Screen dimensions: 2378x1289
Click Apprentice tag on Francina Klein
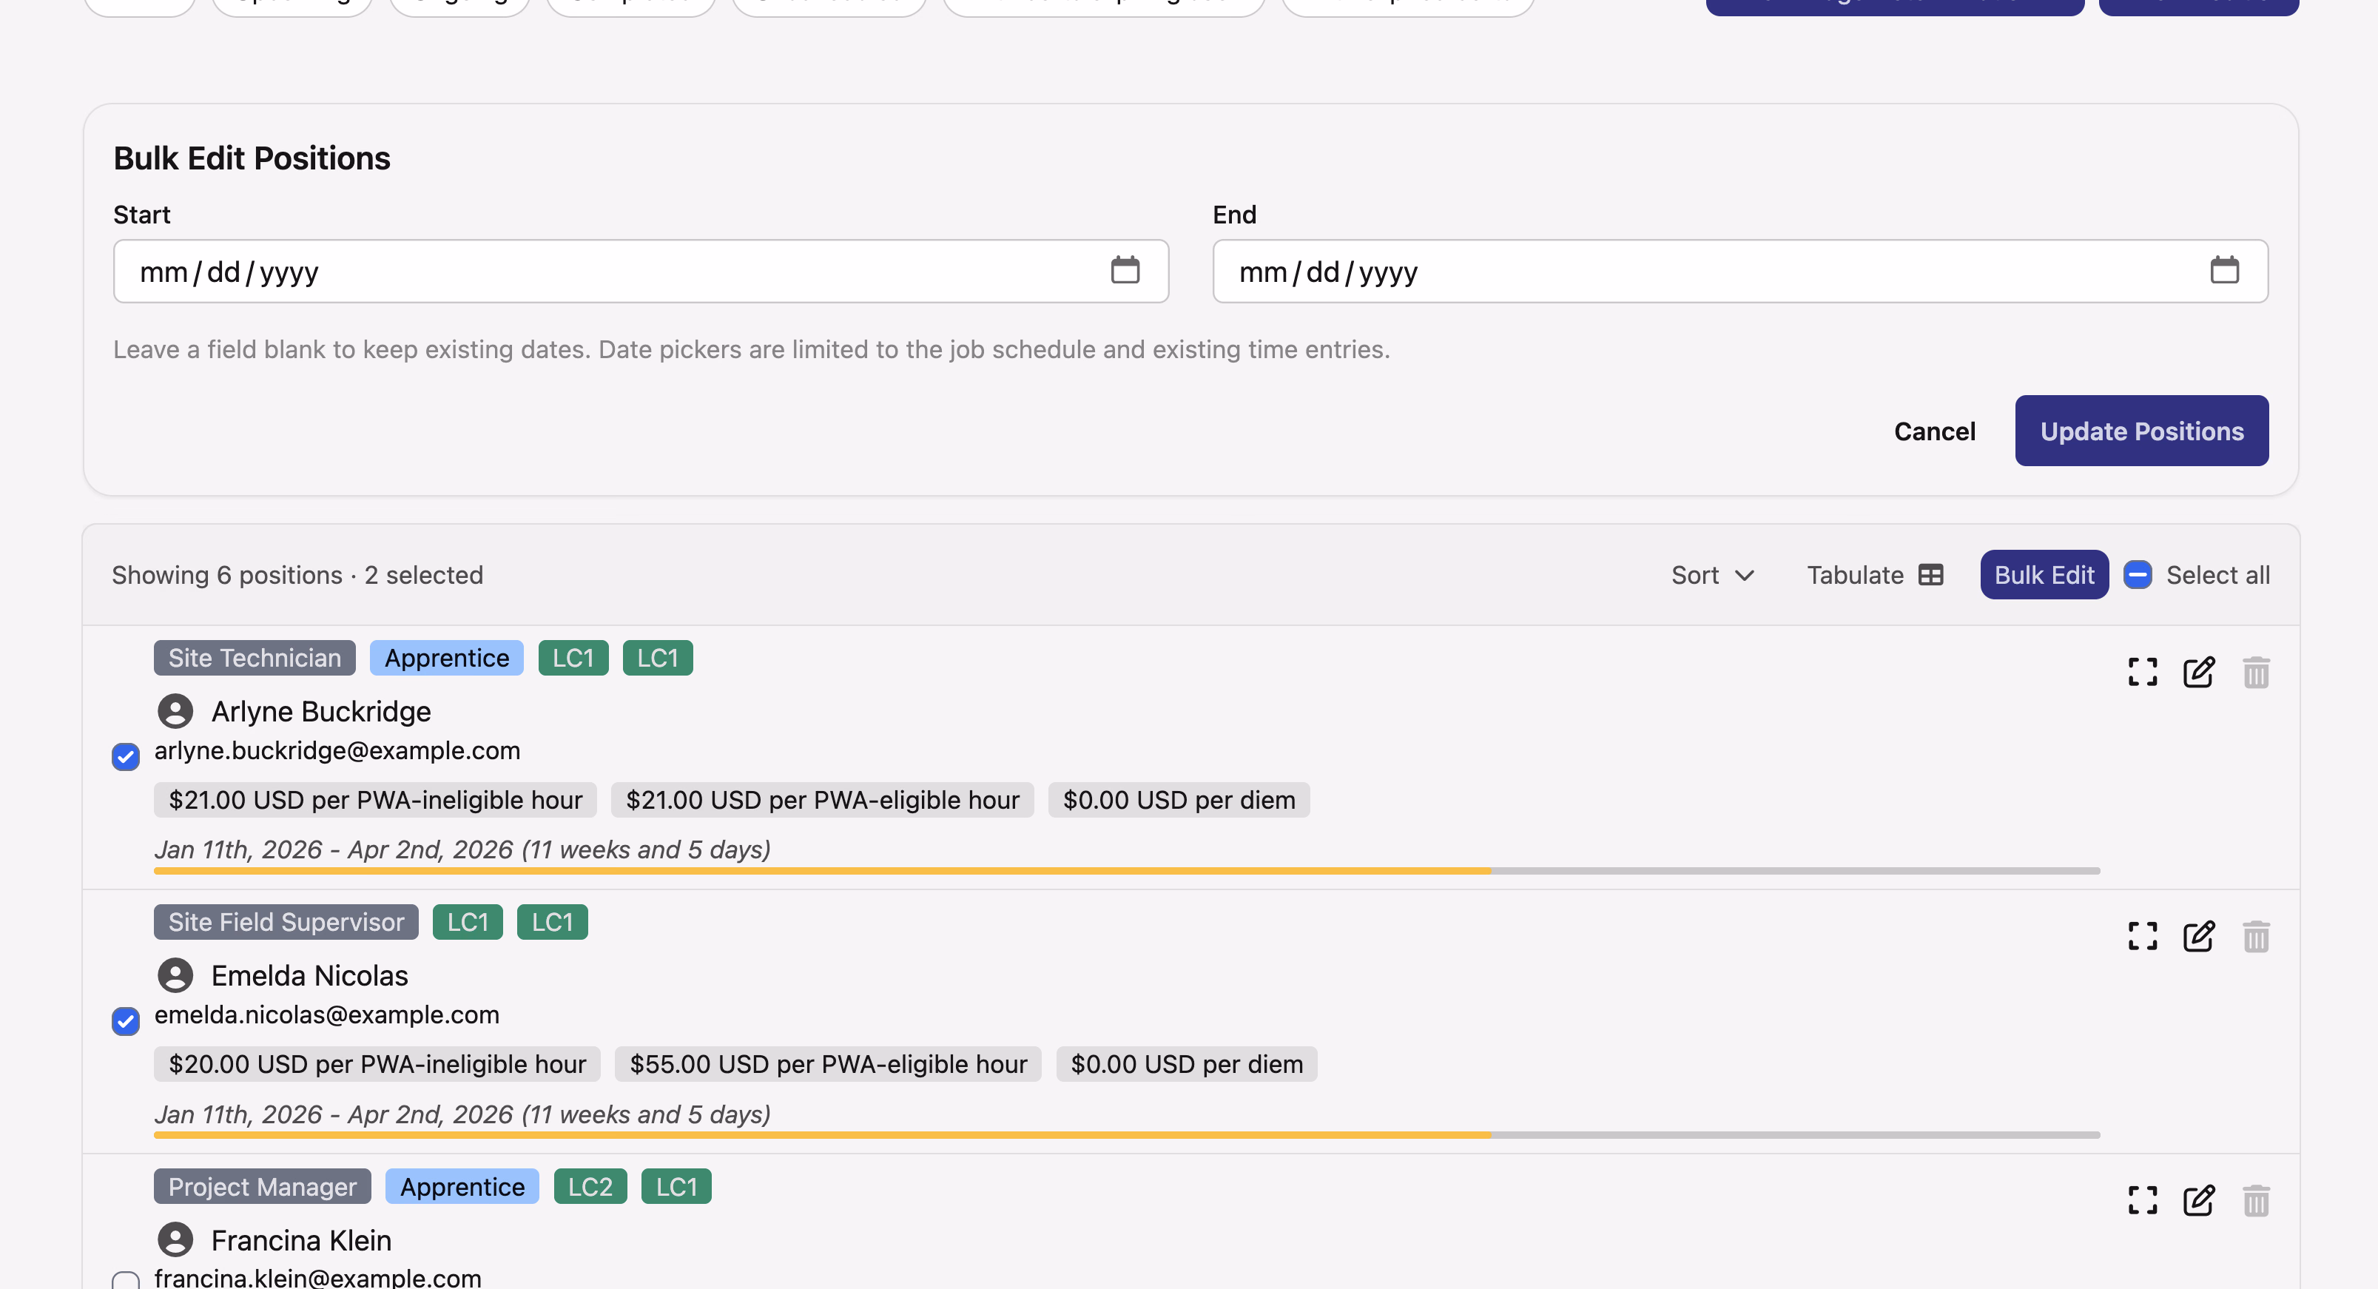[462, 1186]
